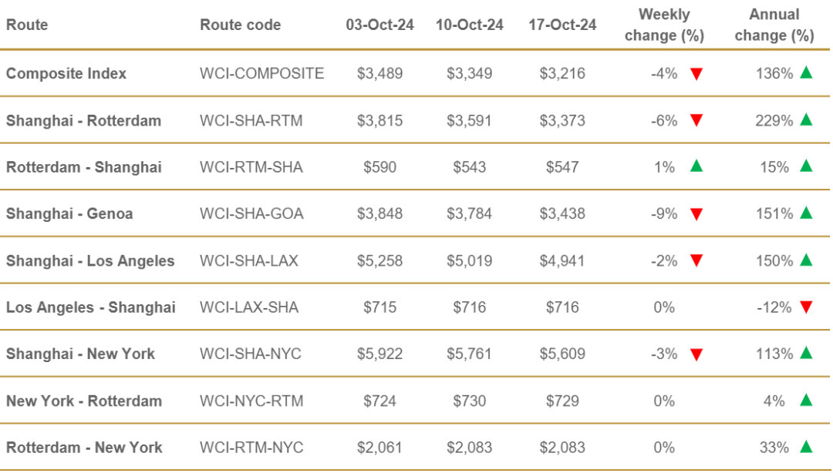Click green up arrow next to 4% annual change
The image size is (833, 473).
tap(806, 400)
